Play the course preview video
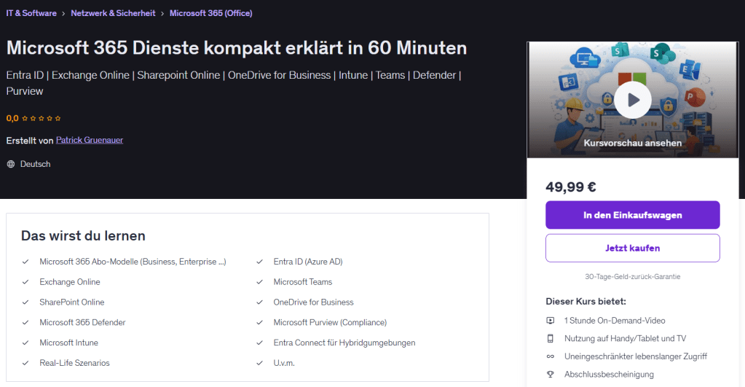The width and height of the screenshot is (745, 387). (x=632, y=100)
